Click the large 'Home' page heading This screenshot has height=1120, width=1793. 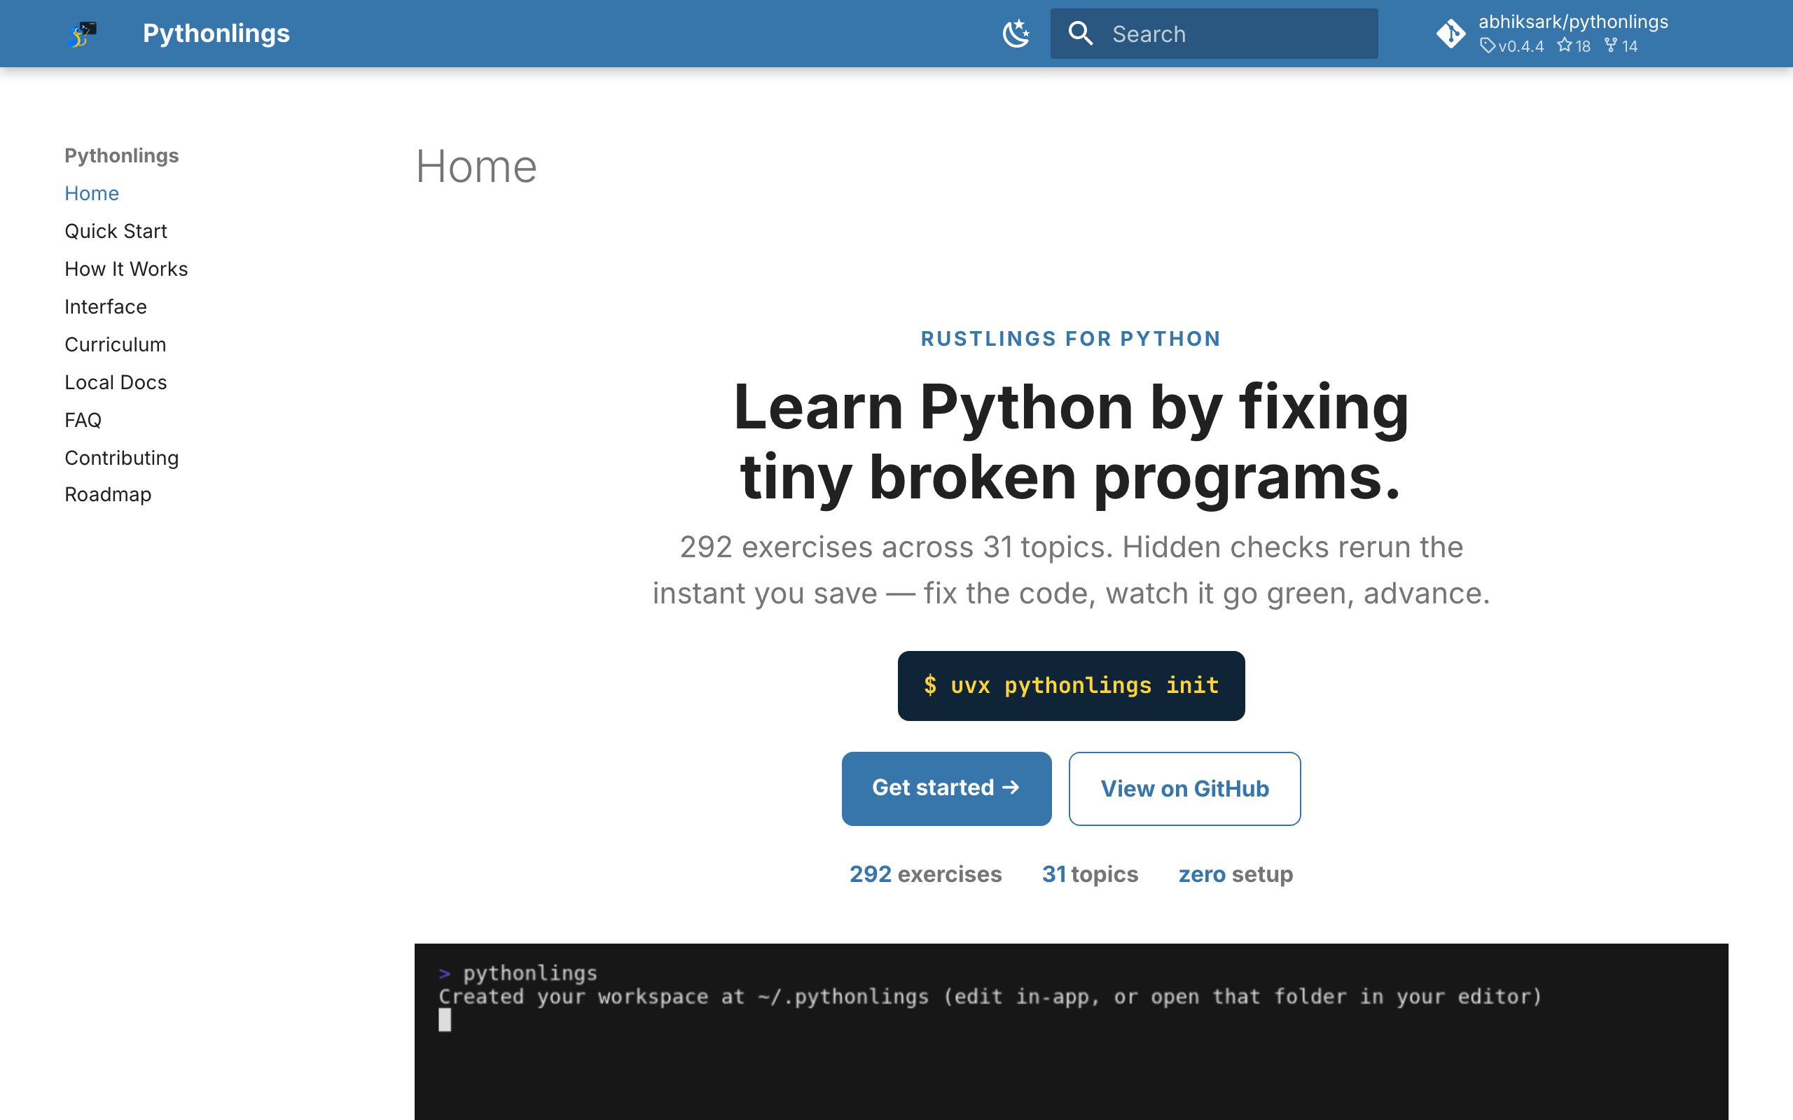(476, 166)
